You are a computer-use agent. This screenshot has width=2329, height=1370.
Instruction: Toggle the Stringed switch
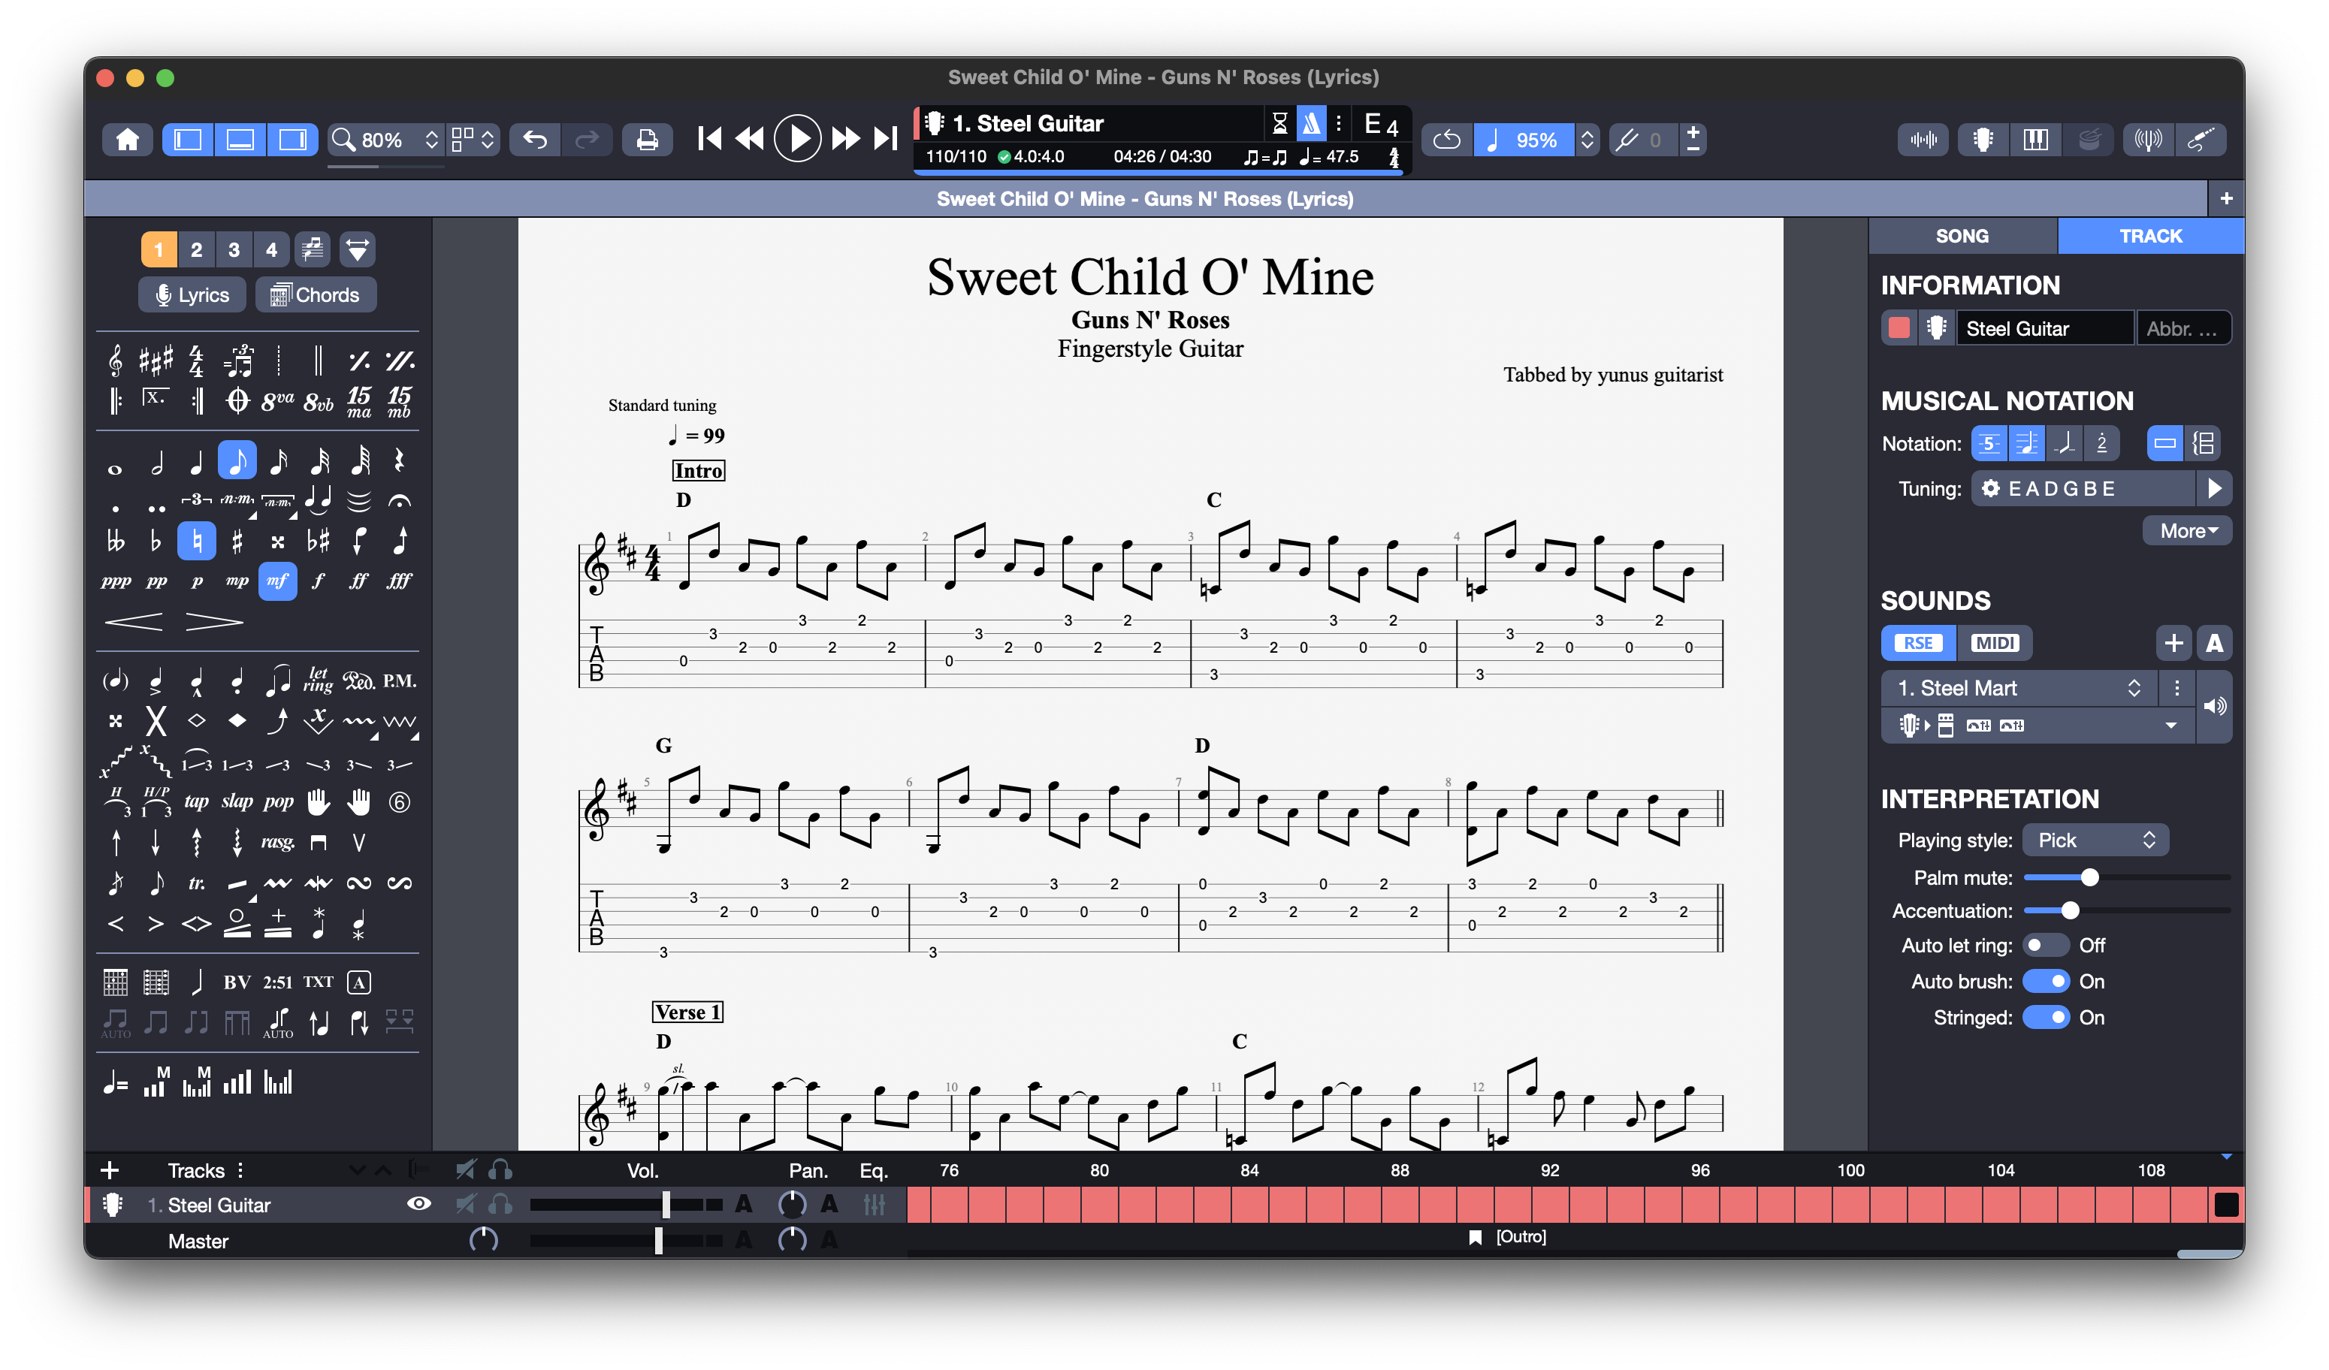[x=2045, y=1017]
